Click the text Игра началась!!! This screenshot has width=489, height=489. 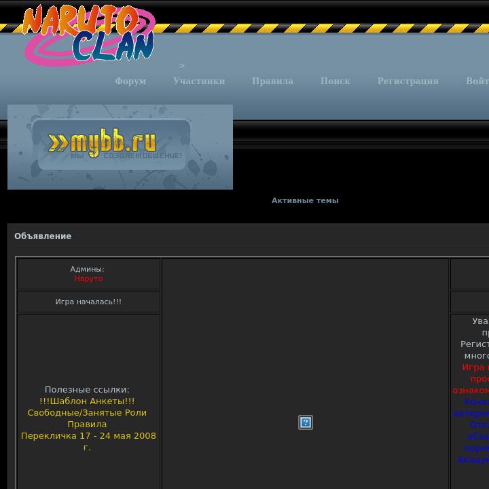(88, 302)
